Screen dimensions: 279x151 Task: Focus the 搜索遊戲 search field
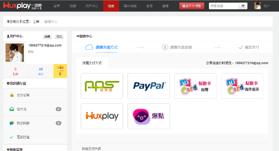[x=224, y=6]
